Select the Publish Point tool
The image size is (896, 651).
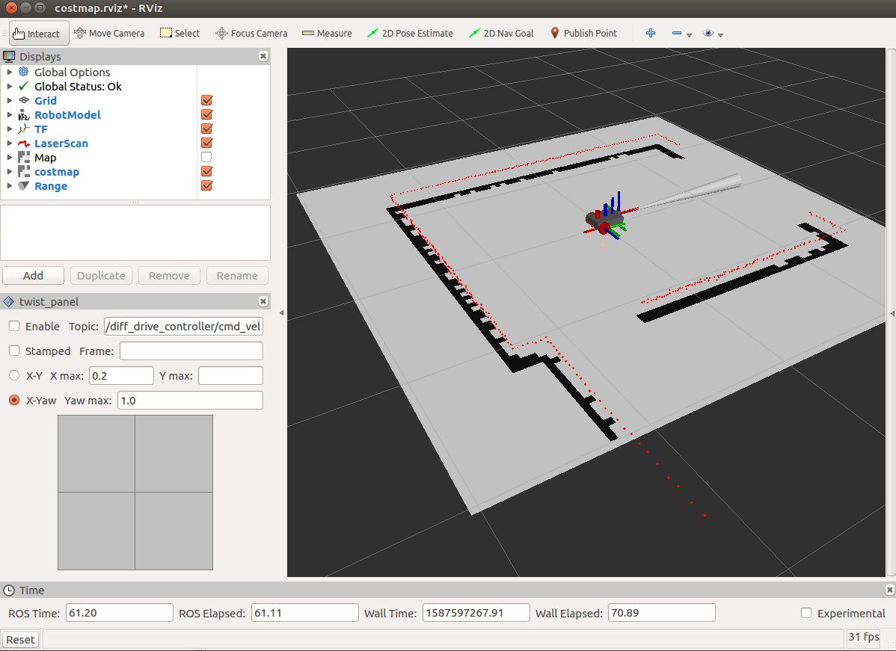583,33
